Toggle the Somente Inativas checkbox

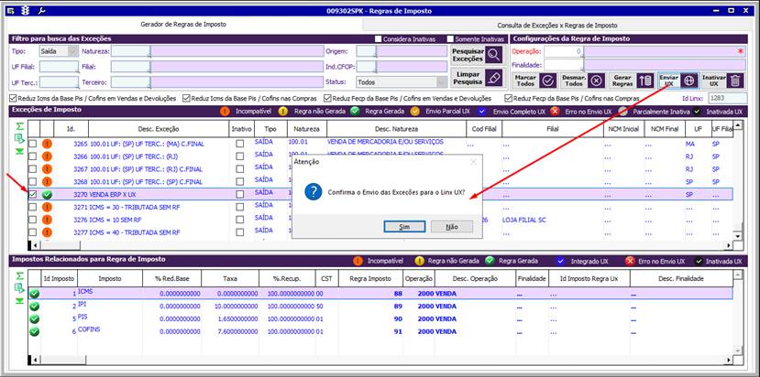point(450,39)
